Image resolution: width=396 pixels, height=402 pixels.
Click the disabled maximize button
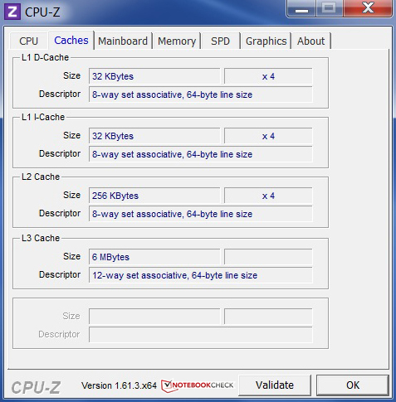[329, 9]
